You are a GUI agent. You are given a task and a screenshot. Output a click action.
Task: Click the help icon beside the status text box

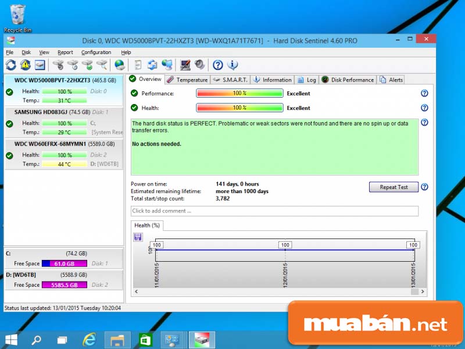click(424, 122)
